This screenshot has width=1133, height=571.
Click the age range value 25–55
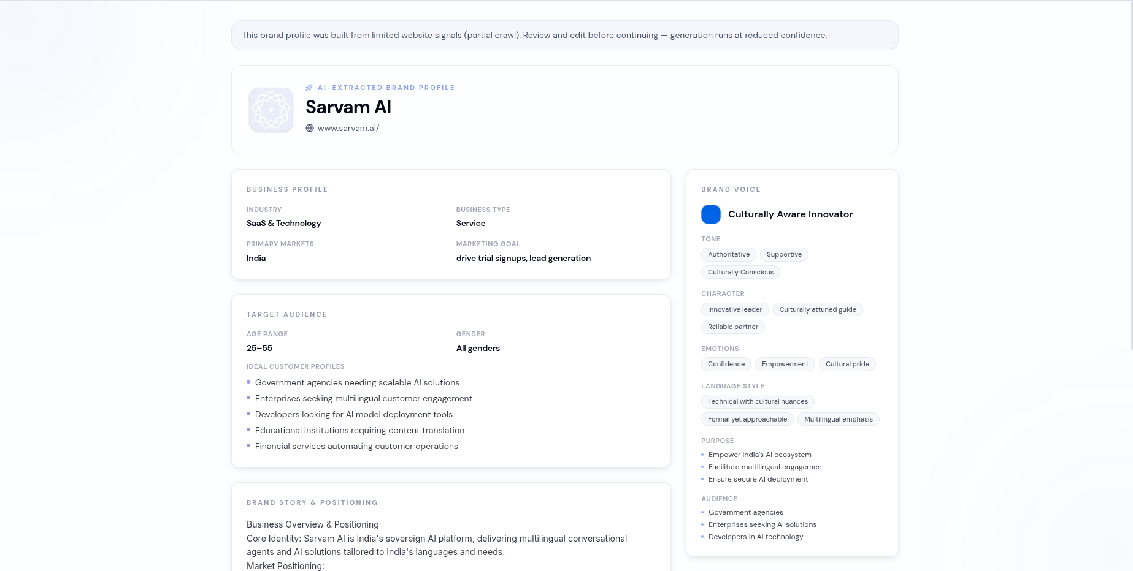(259, 349)
